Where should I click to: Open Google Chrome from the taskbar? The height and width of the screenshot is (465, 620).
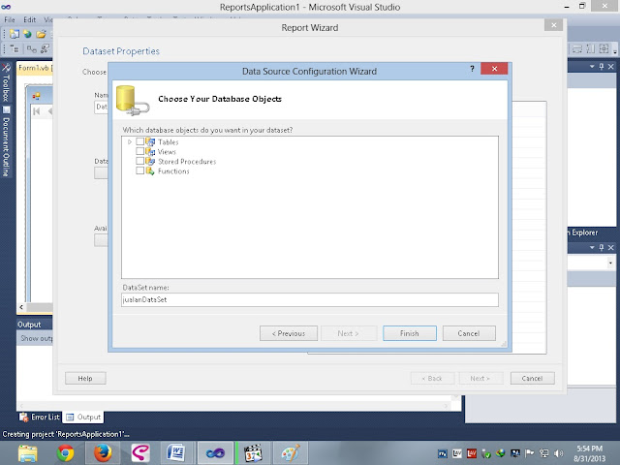pos(65,453)
